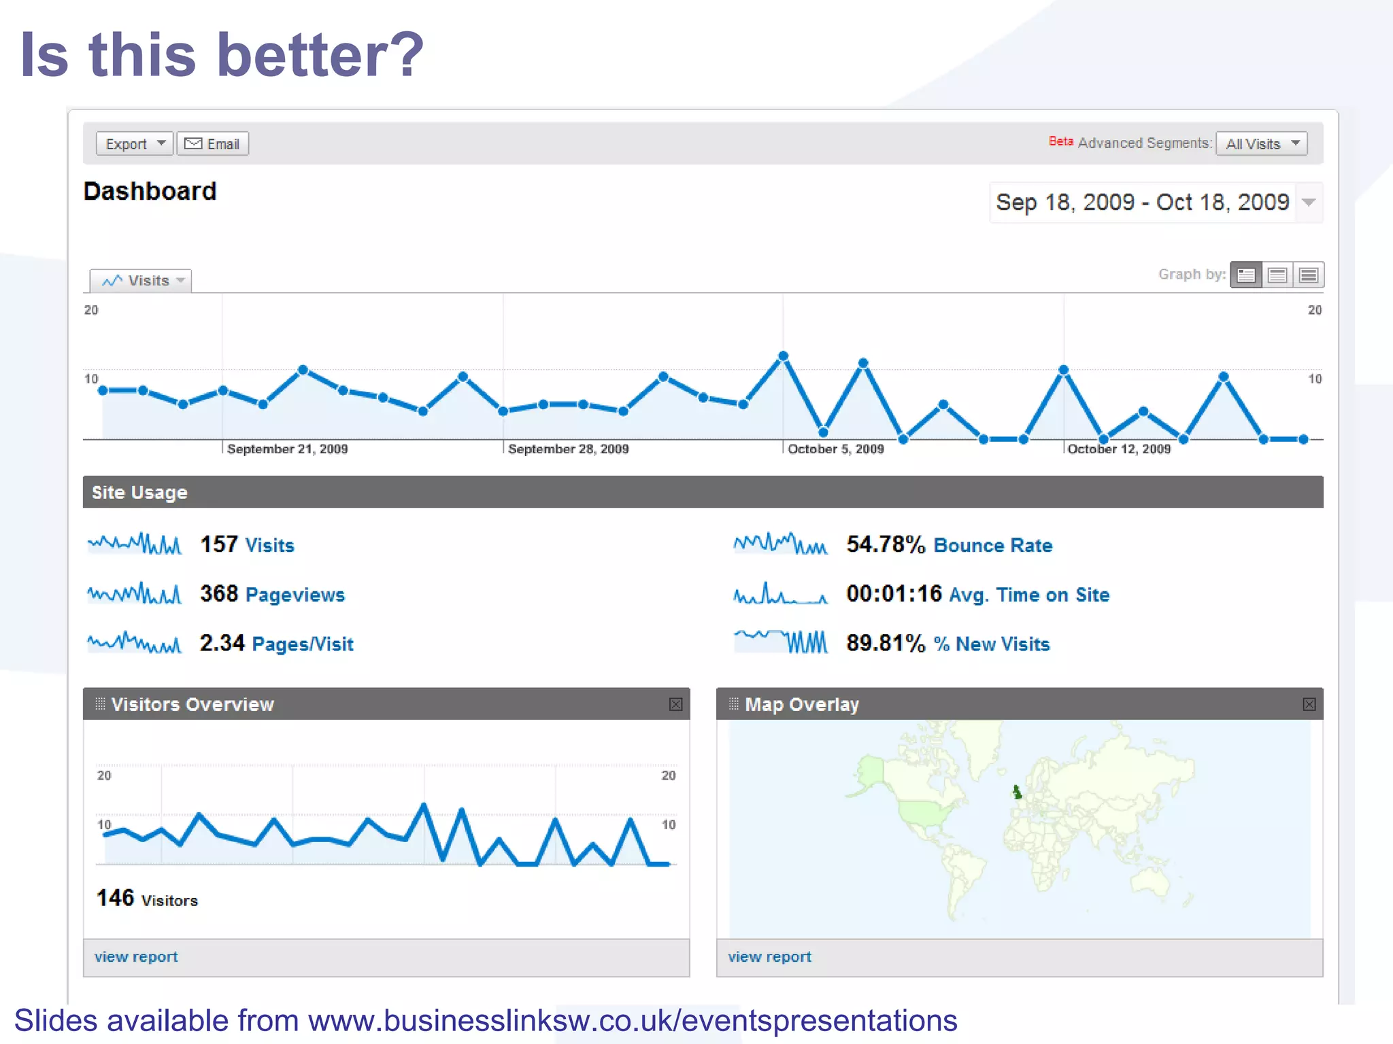Image resolution: width=1393 pixels, height=1044 pixels.
Task: Click the Visits sparkline icon in Site Usage
Action: pos(135,544)
